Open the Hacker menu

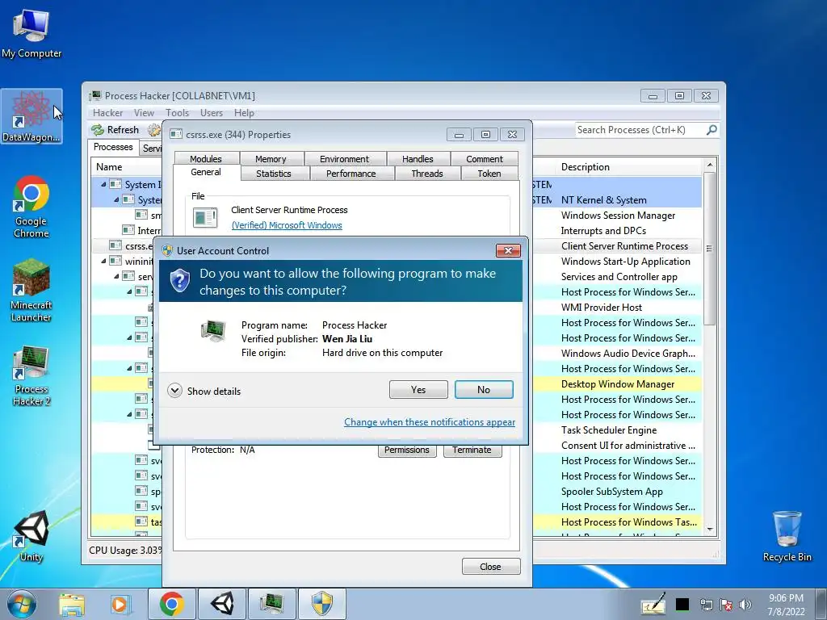point(107,113)
